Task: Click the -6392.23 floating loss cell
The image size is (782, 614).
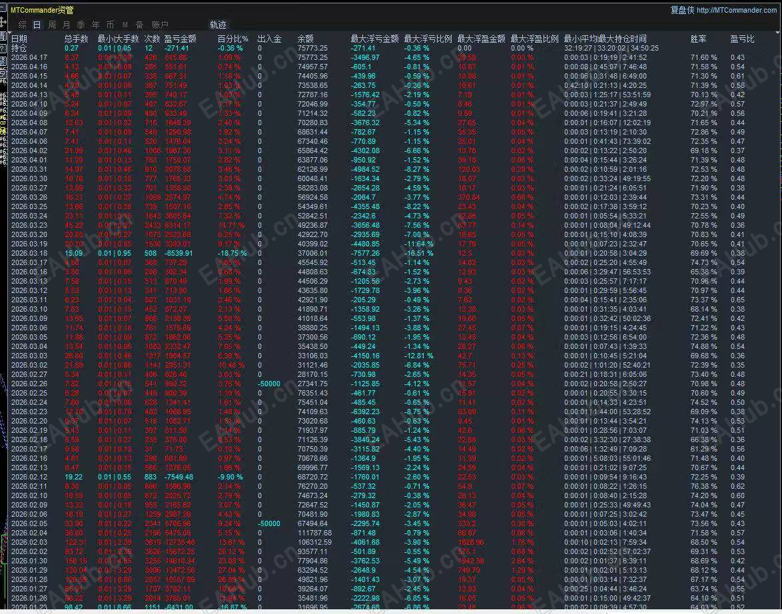Action: click(365, 412)
